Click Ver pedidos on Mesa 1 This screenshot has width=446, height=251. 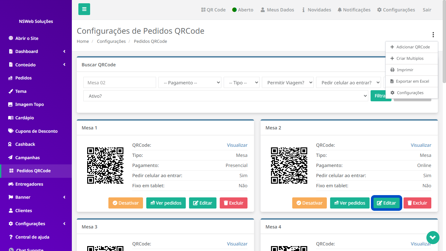point(166,203)
